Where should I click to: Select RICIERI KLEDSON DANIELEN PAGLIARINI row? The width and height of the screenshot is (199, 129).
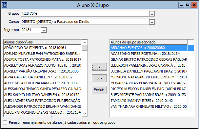[149, 89]
